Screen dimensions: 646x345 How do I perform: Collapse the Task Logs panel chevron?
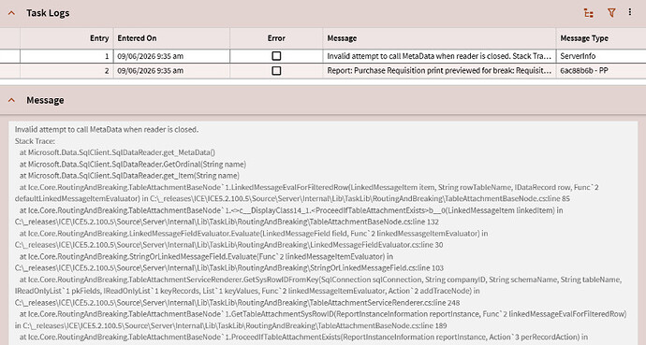click(11, 13)
